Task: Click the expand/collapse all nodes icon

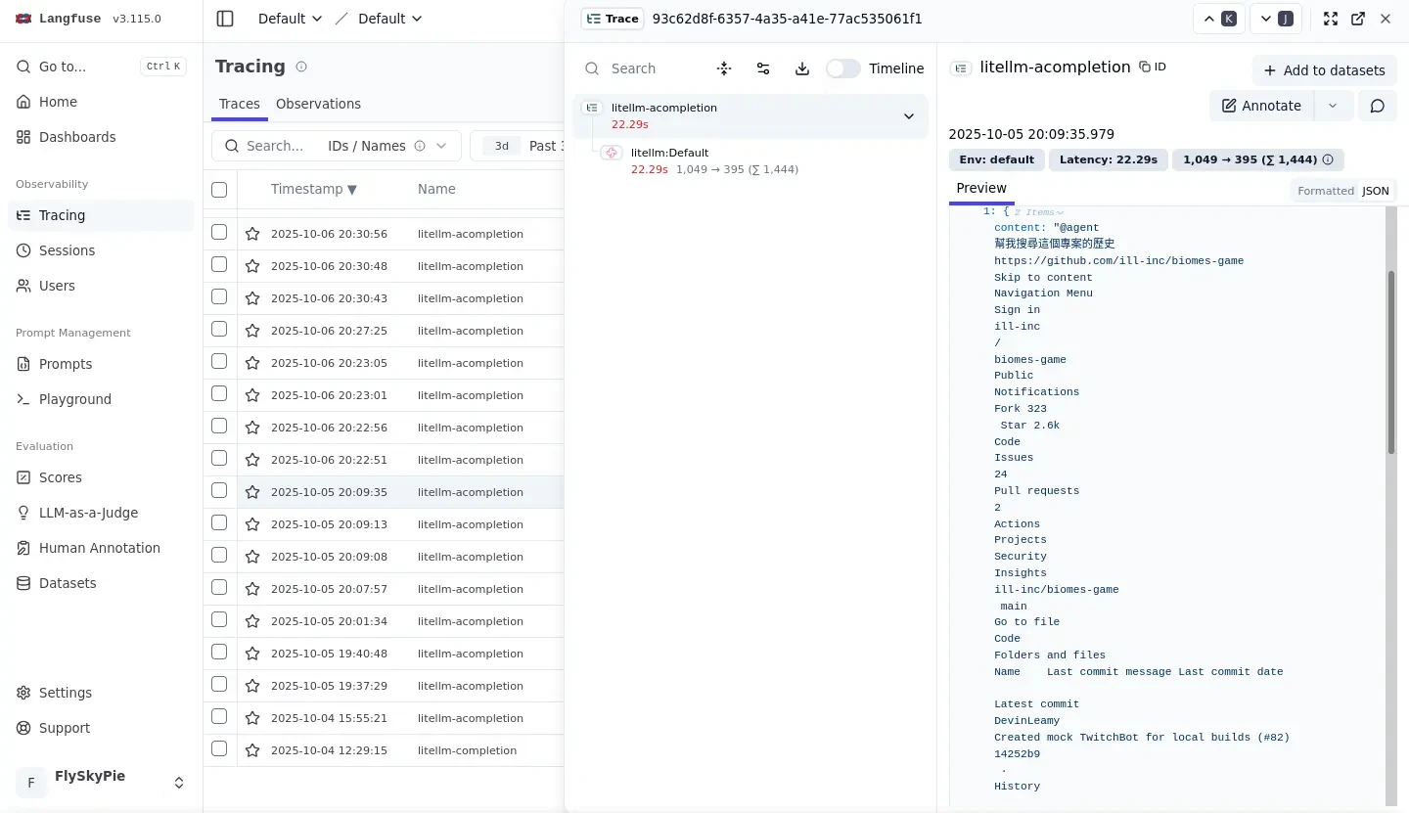Action: 724,68
